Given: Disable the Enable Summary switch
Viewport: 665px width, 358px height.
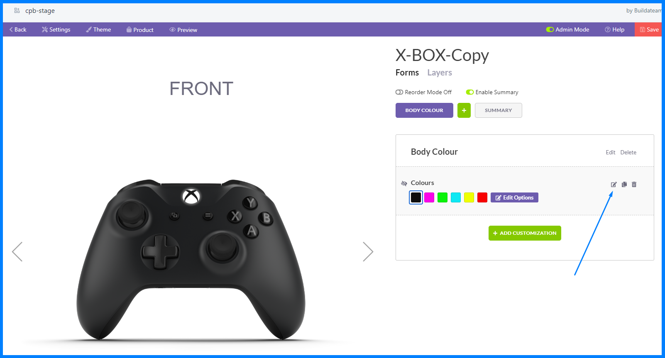Looking at the screenshot, I should tap(470, 92).
